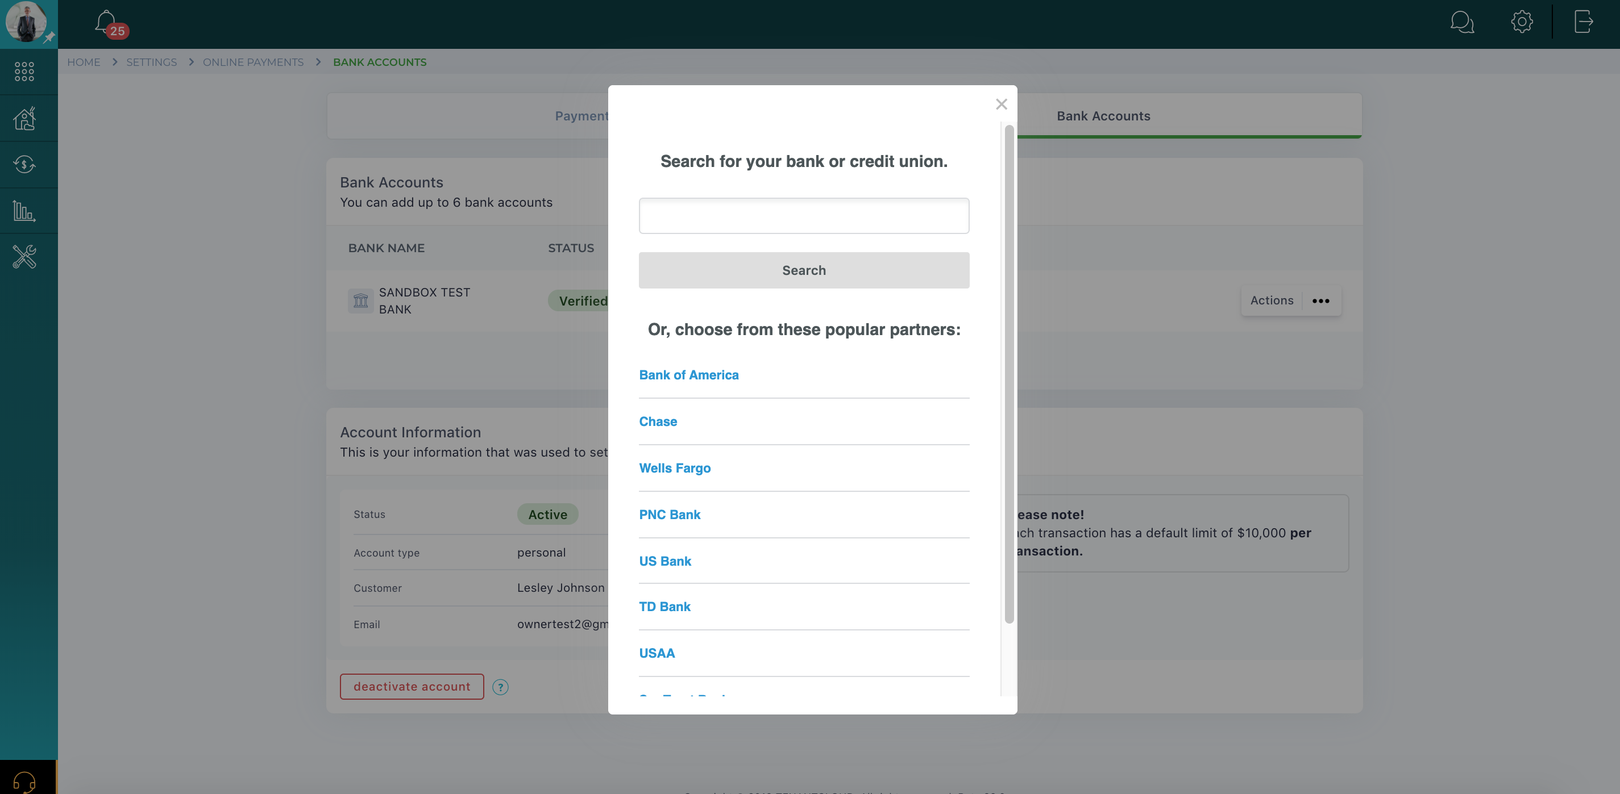Select Bank of America partner
Viewport: 1620px width, 794px height.
pyautogui.click(x=688, y=375)
